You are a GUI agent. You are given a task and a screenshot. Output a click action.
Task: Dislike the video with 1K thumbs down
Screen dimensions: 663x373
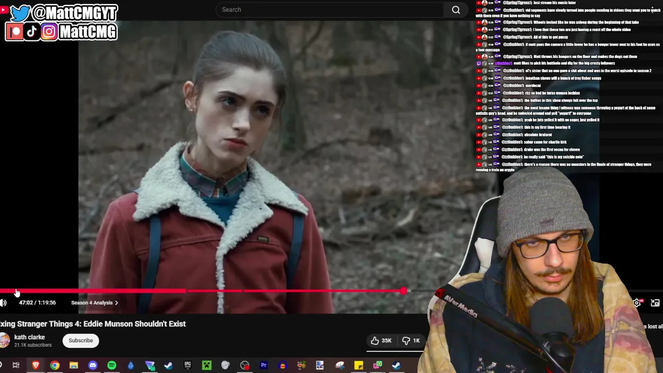point(411,340)
